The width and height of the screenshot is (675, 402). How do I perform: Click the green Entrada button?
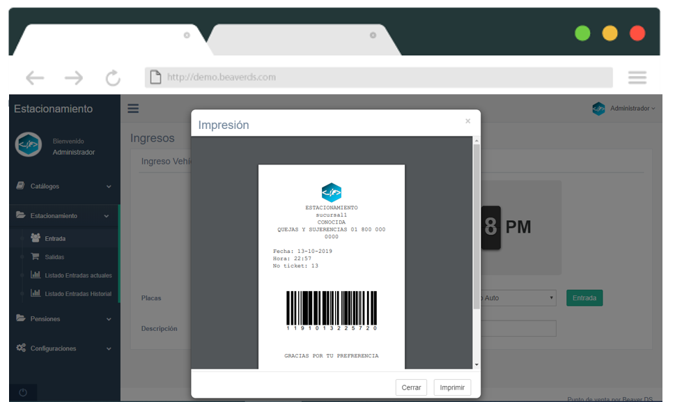click(584, 297)
